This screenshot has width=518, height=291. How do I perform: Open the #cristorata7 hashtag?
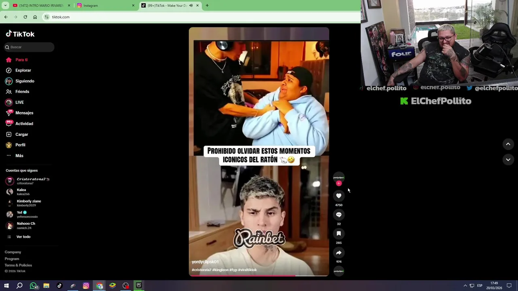tap(202, 270)
